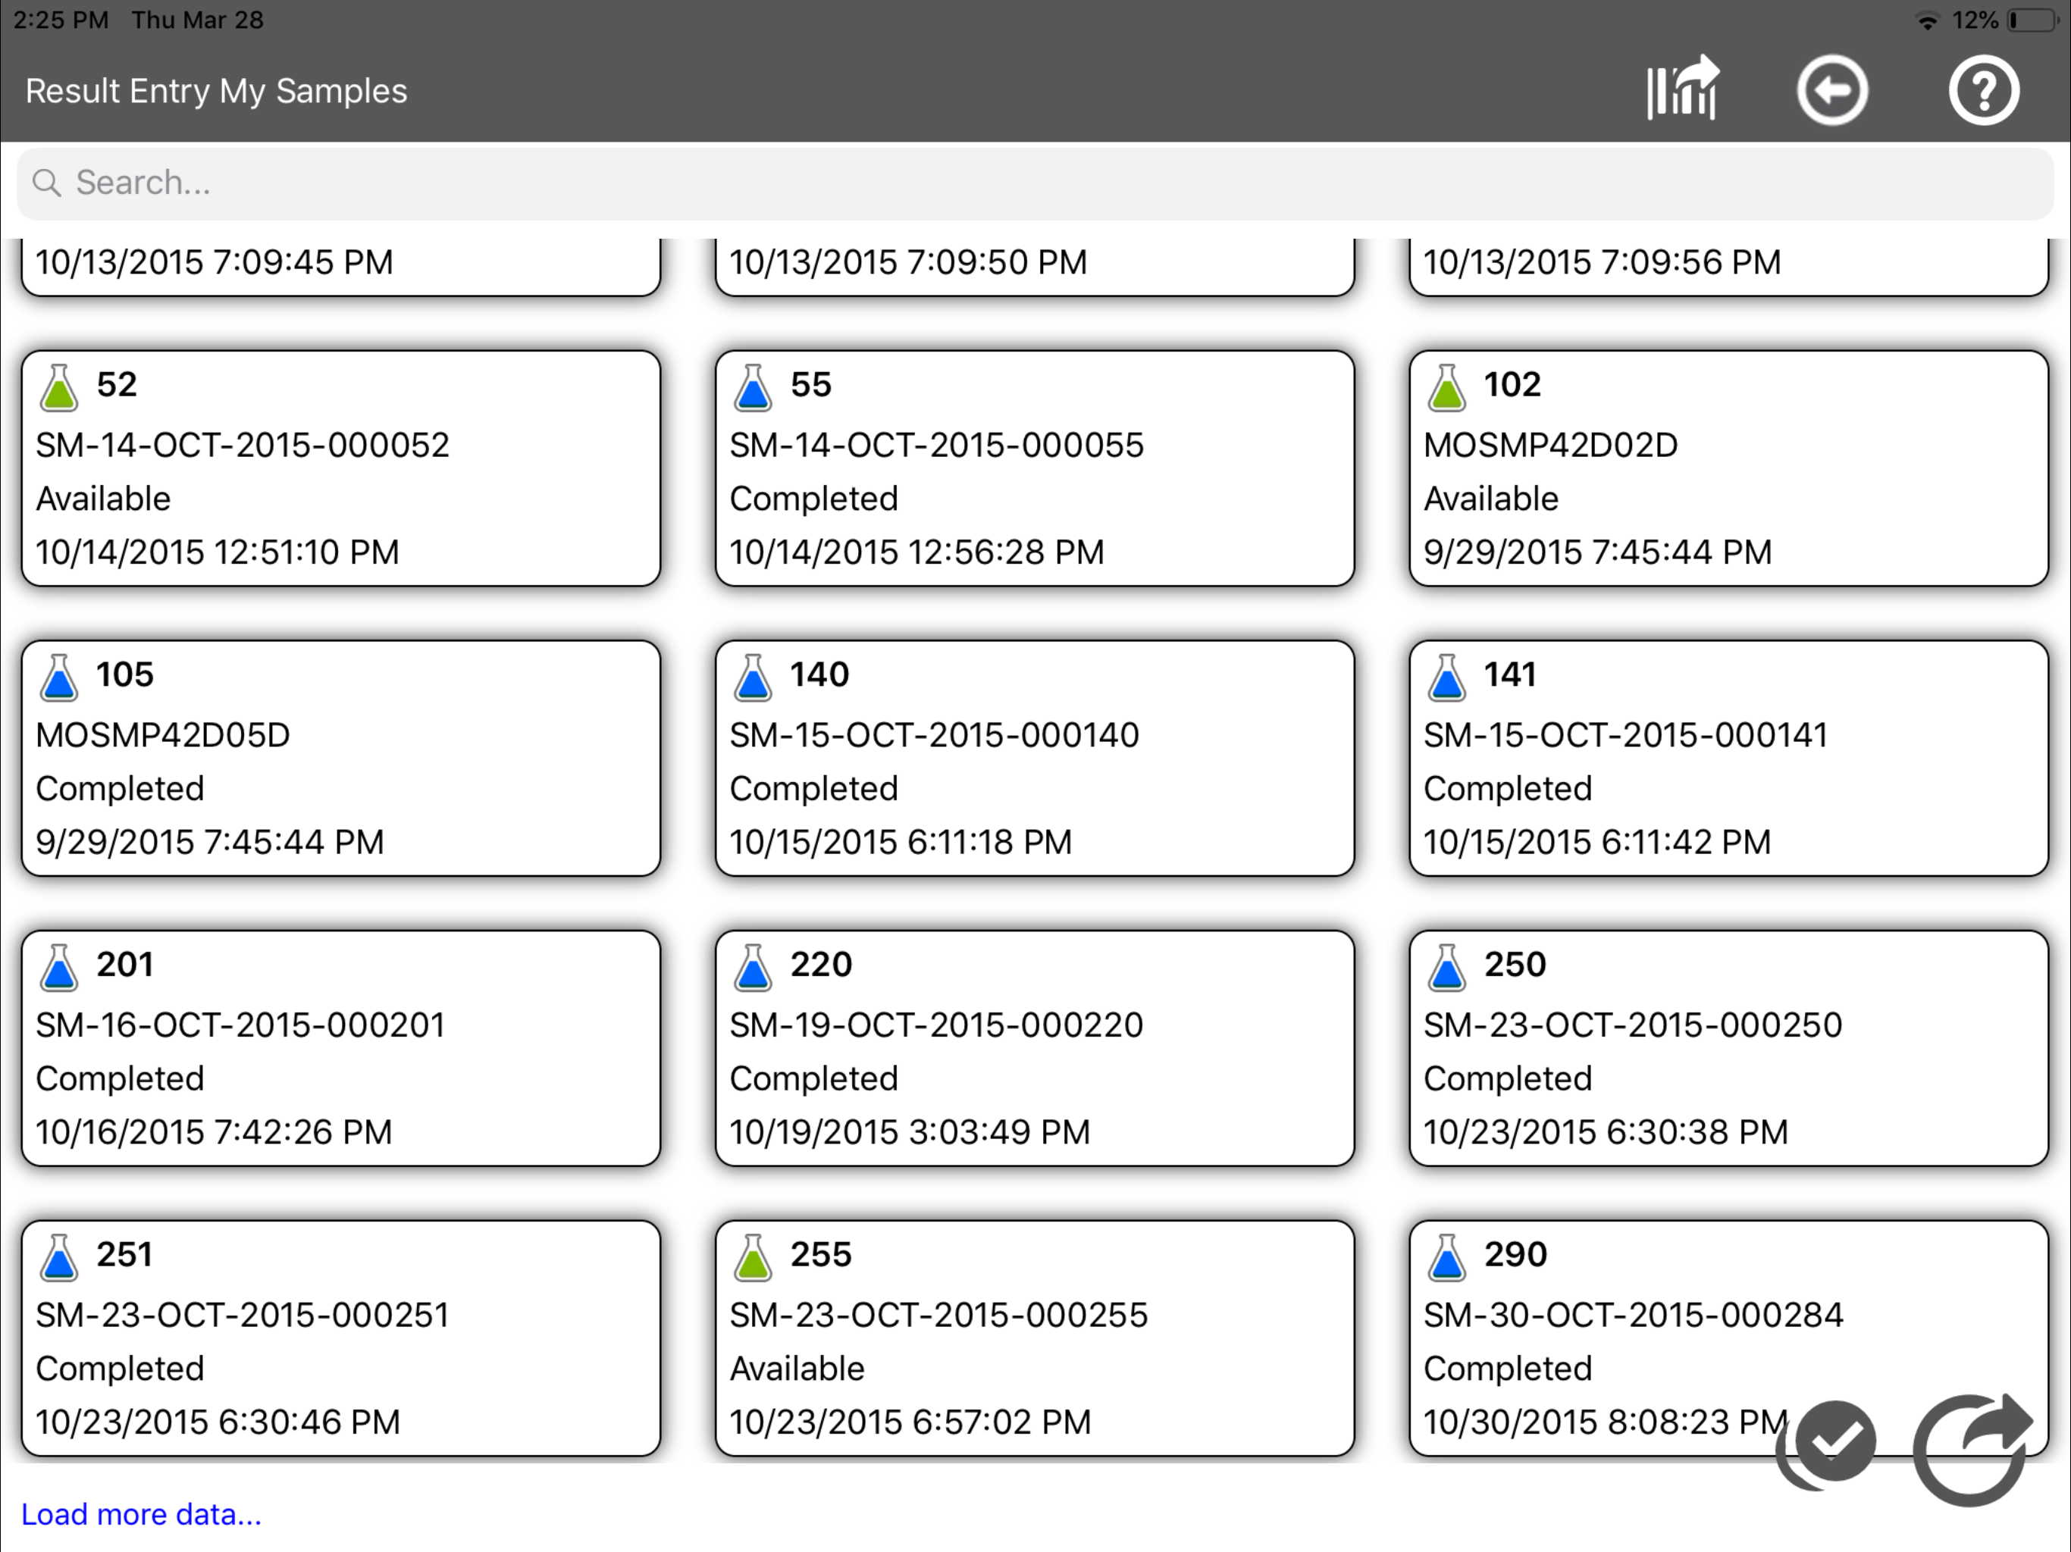Click blue flask icon of sample 55
2071x1552 pixels.
(x=753, y=387)
